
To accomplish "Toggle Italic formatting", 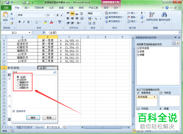I will pyautogui.click(x=24, y=22).
